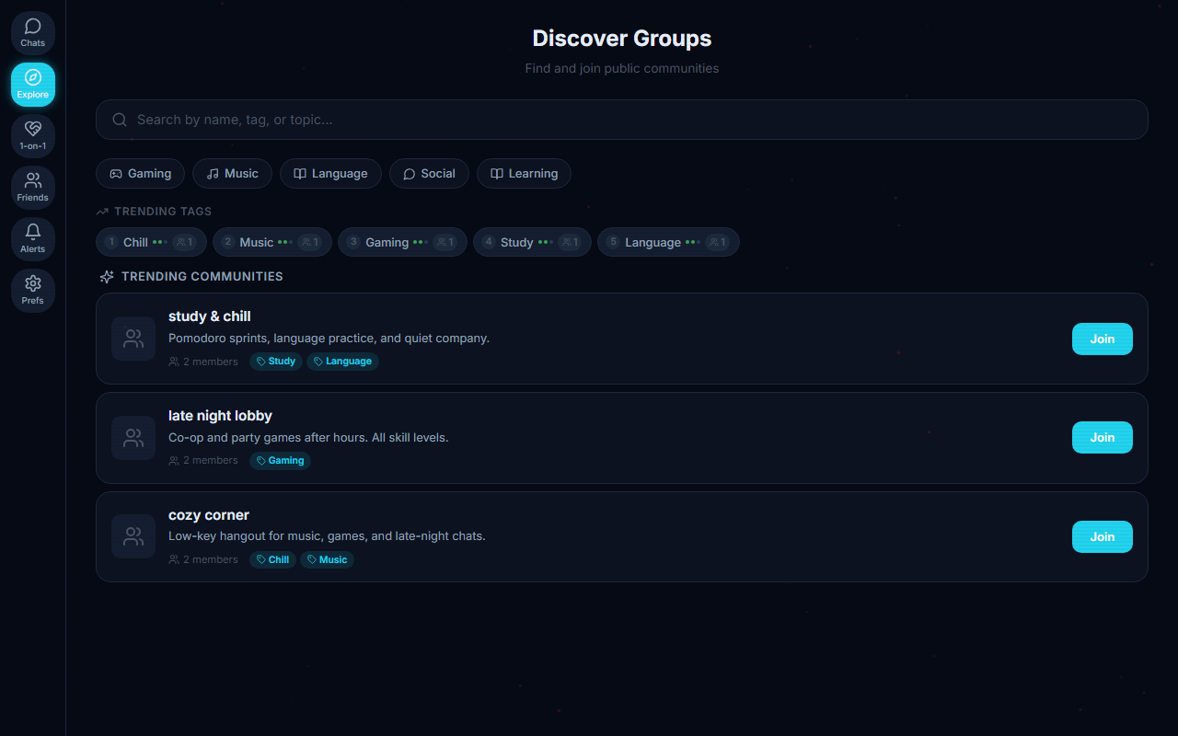
Task: Join the late night lobby group
Action: click(x=1103, y=438)
